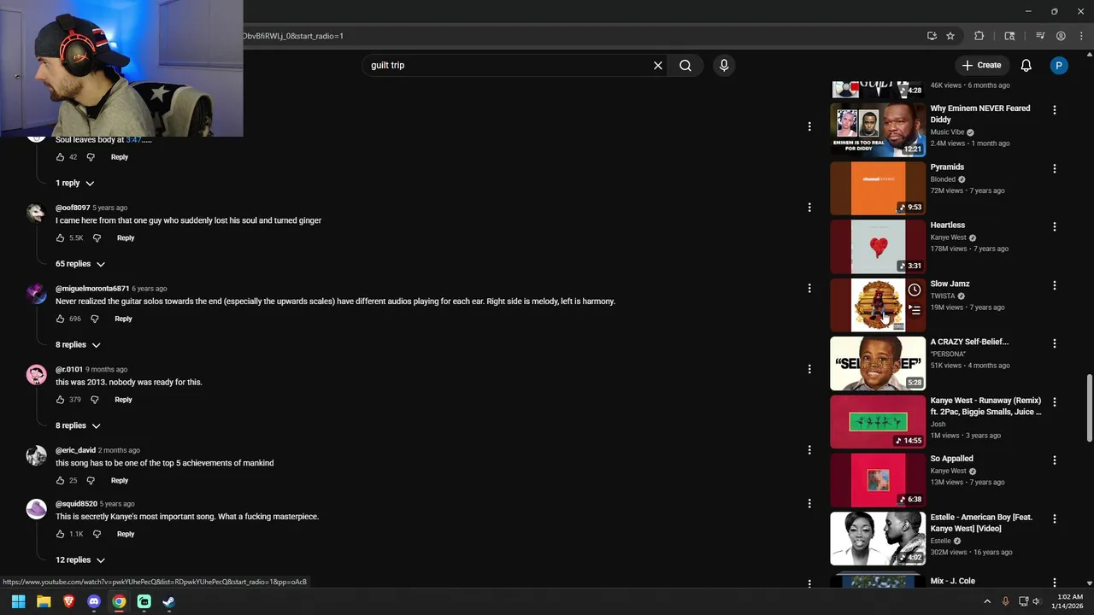Viewport: 1094px width, 615px height.
Task: Dislike @miguelmoronta6871's comment
Action: point(95,319)
